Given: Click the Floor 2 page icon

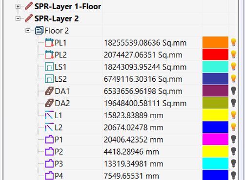Looking at the screenshot, I should tap(39, 31).
